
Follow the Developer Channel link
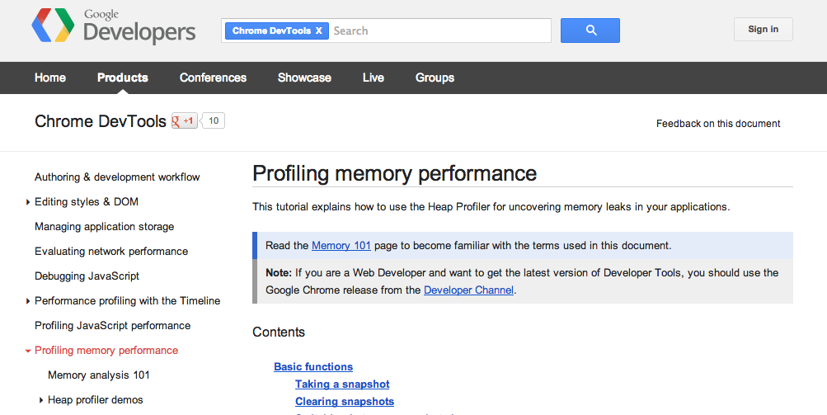(x=468, y=290)
